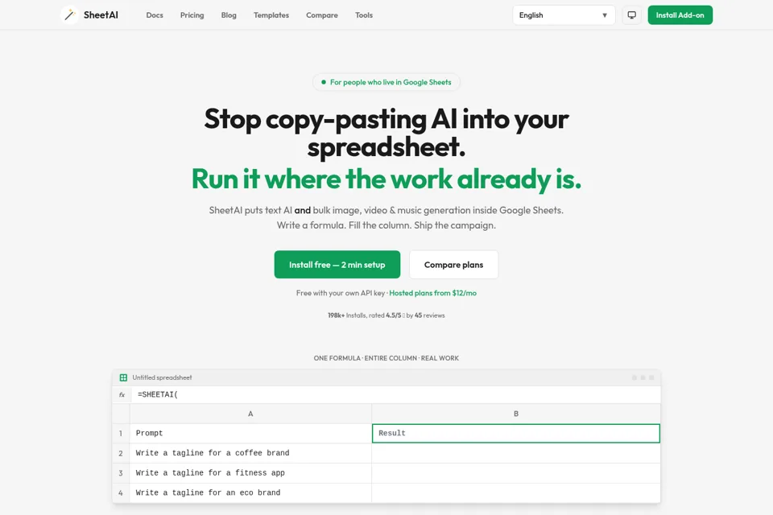Select Compare in the top navigation
Viewport: 773px width, 515px height.
[322, 15]
